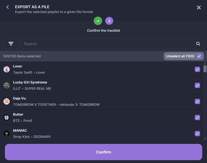Click the Butter album art thumbnail
207x163 pixels.
pyautogui.click(x=6, y=117)
